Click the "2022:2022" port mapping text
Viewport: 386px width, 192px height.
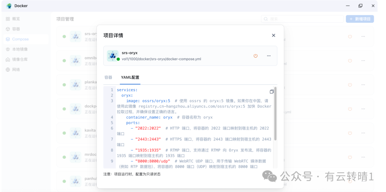[148, 128]
